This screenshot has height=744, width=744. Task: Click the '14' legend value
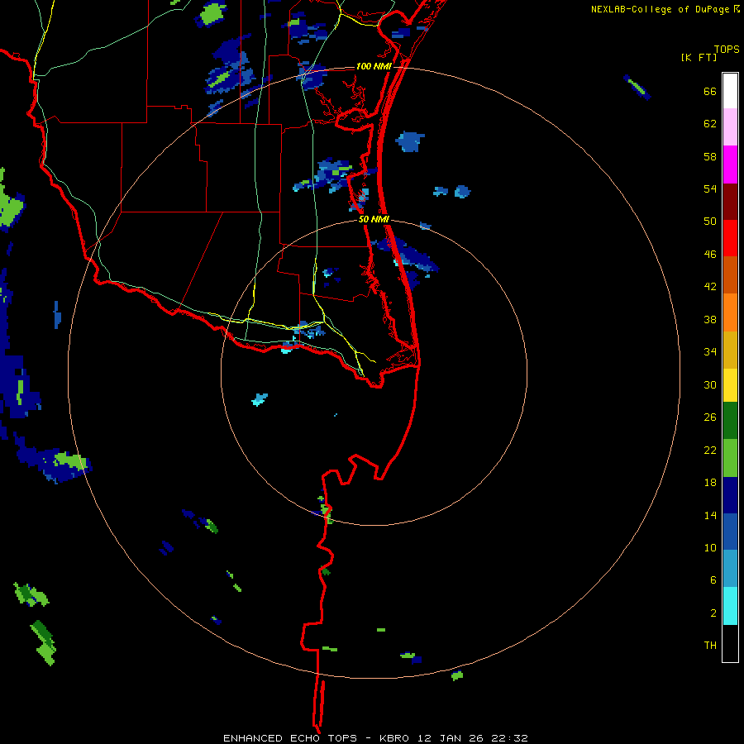710,515
